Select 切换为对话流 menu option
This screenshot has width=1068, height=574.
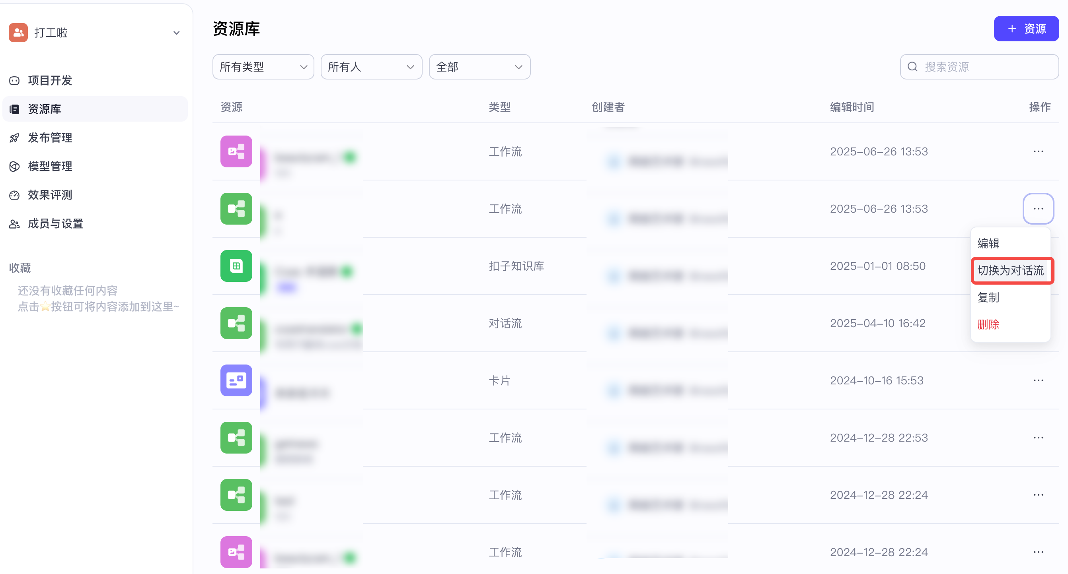click(x=1010, y=270)
